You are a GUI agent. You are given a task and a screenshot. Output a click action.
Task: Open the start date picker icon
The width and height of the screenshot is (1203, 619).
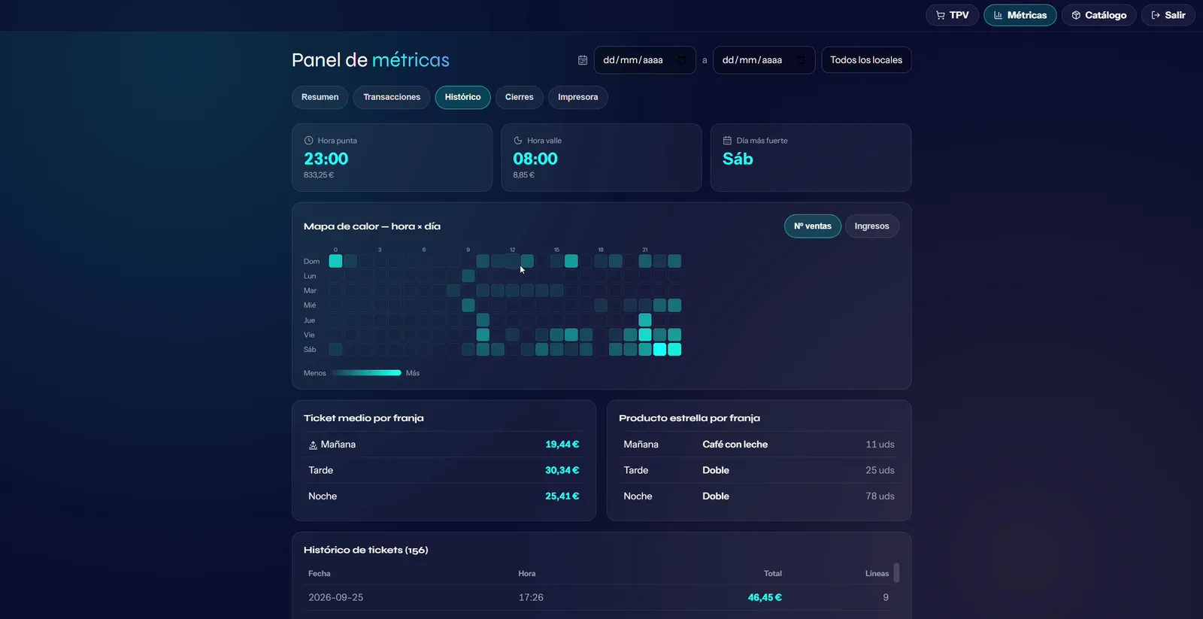(681, 60)
